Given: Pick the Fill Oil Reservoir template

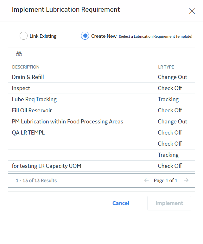Looking at the screenshot, I should 101,110.
